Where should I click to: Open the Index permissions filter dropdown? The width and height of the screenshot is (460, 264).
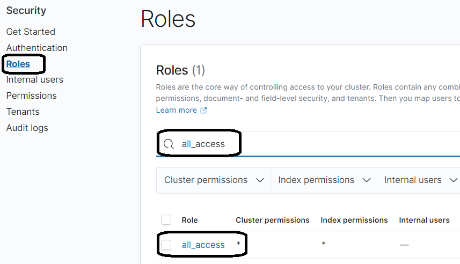(324, 180)
